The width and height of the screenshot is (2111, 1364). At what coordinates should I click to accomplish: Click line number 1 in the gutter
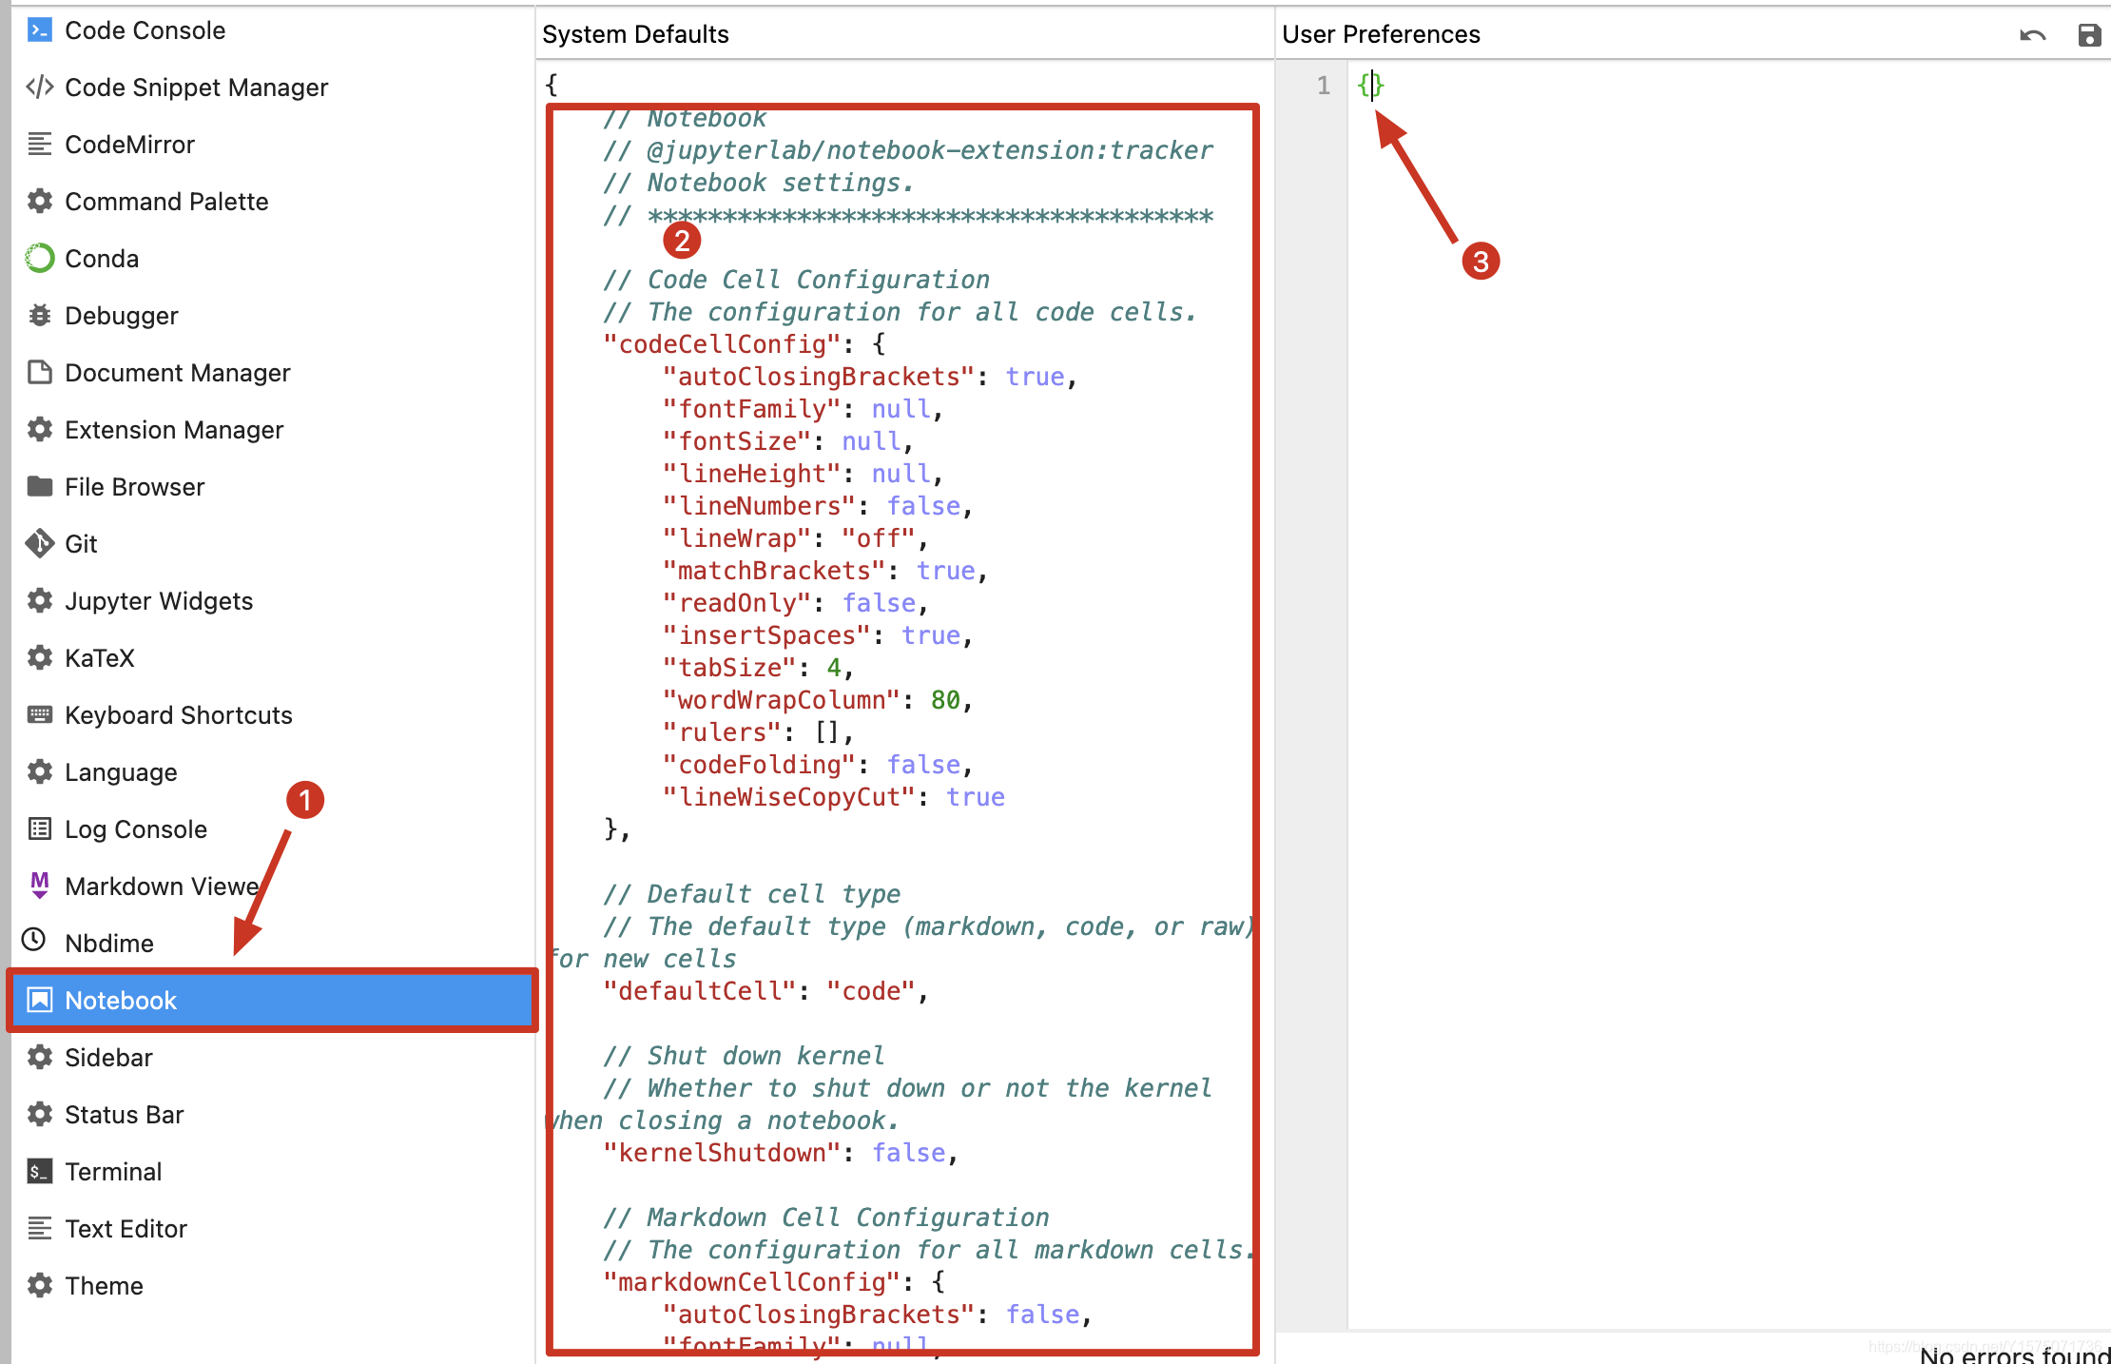coord(1323,86)
